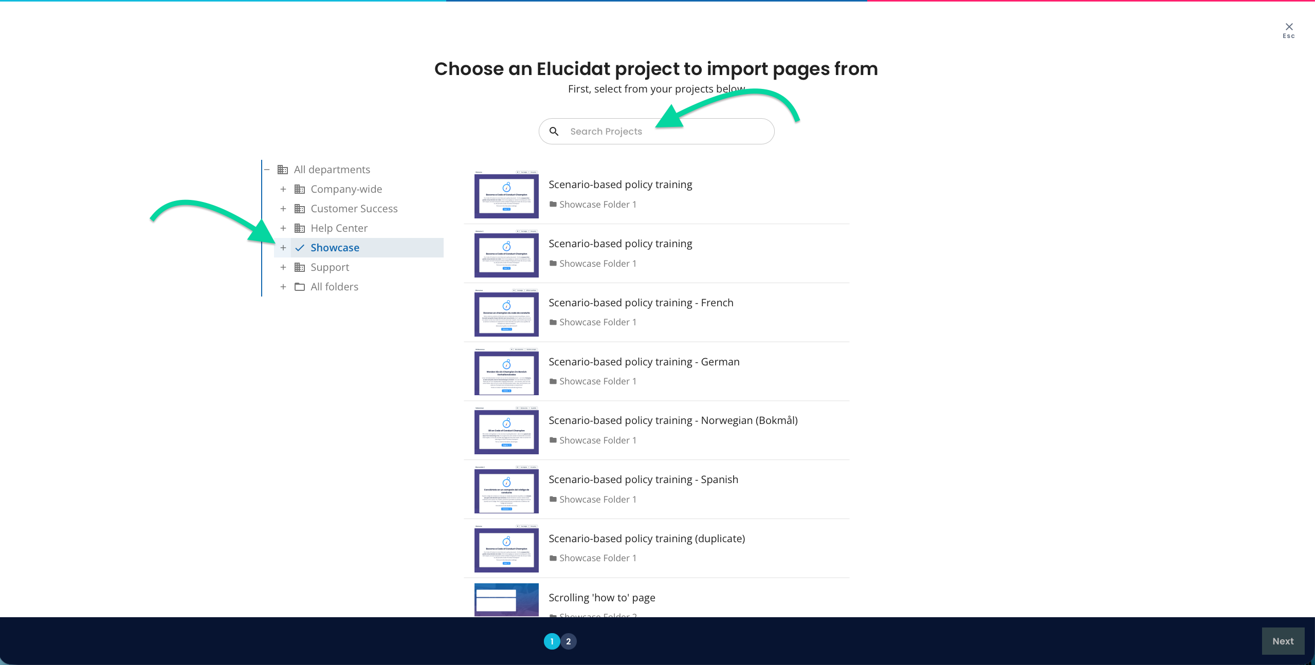Expand the Support department
Image resolution: width=1315 pixels, height=665 pixels.
click(283, 267)
